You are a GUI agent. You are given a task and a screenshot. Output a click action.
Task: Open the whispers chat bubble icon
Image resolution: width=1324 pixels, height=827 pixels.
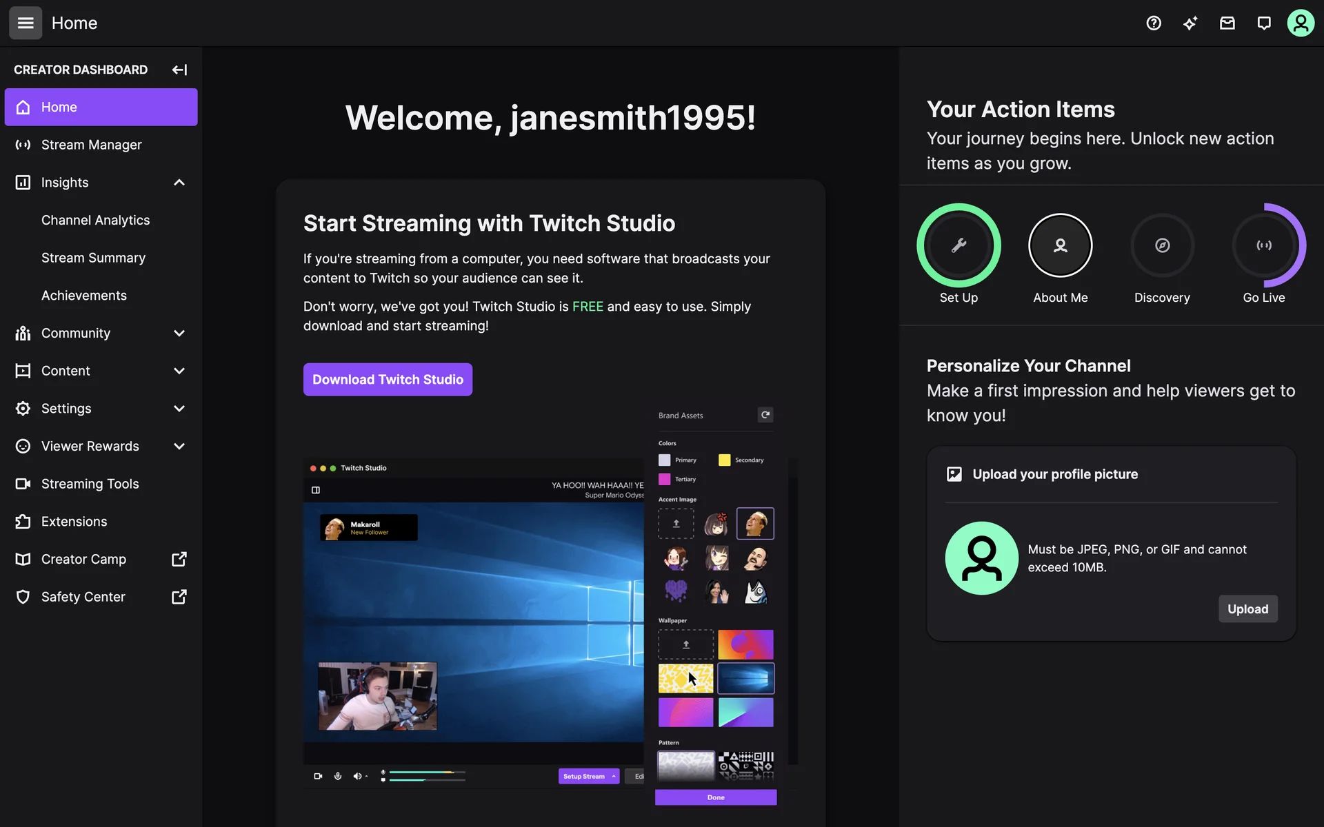point(1264,23)
